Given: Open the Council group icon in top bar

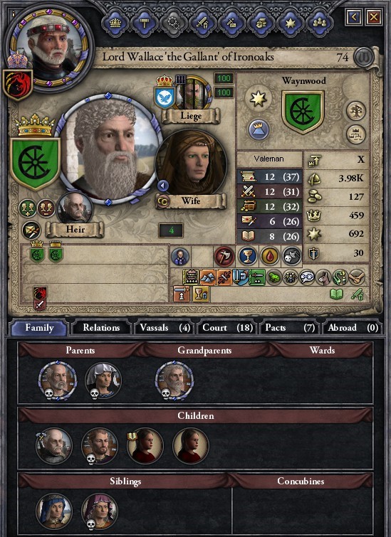Looking at the screenshot, I should pos(320,23).
